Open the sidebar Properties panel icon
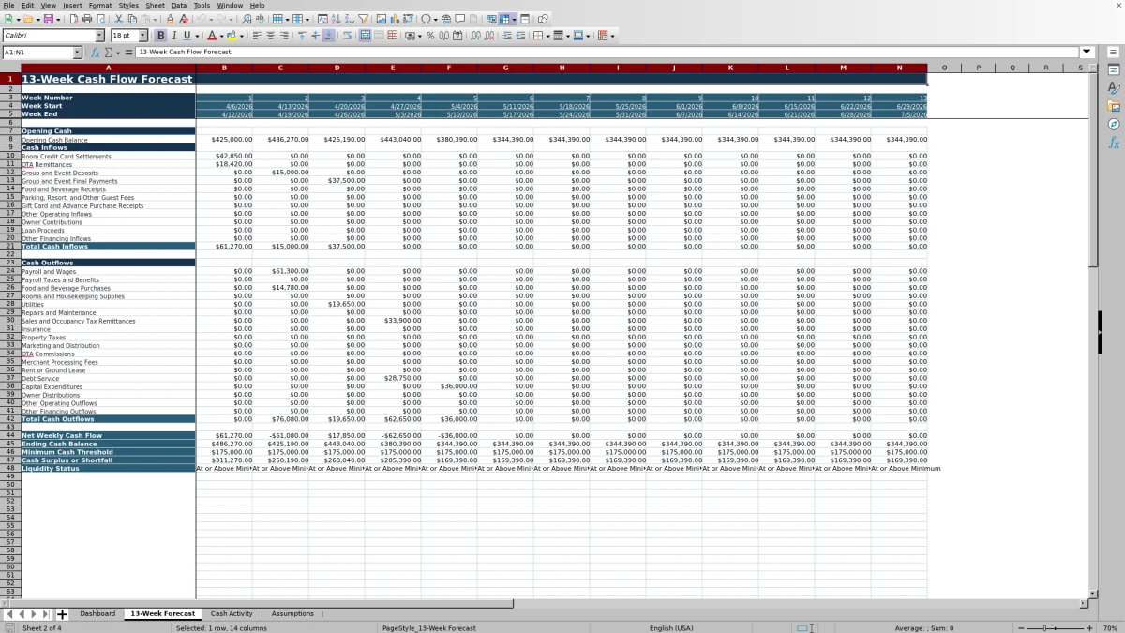This screenshot has width=1125, height=633. (1114, 70)
